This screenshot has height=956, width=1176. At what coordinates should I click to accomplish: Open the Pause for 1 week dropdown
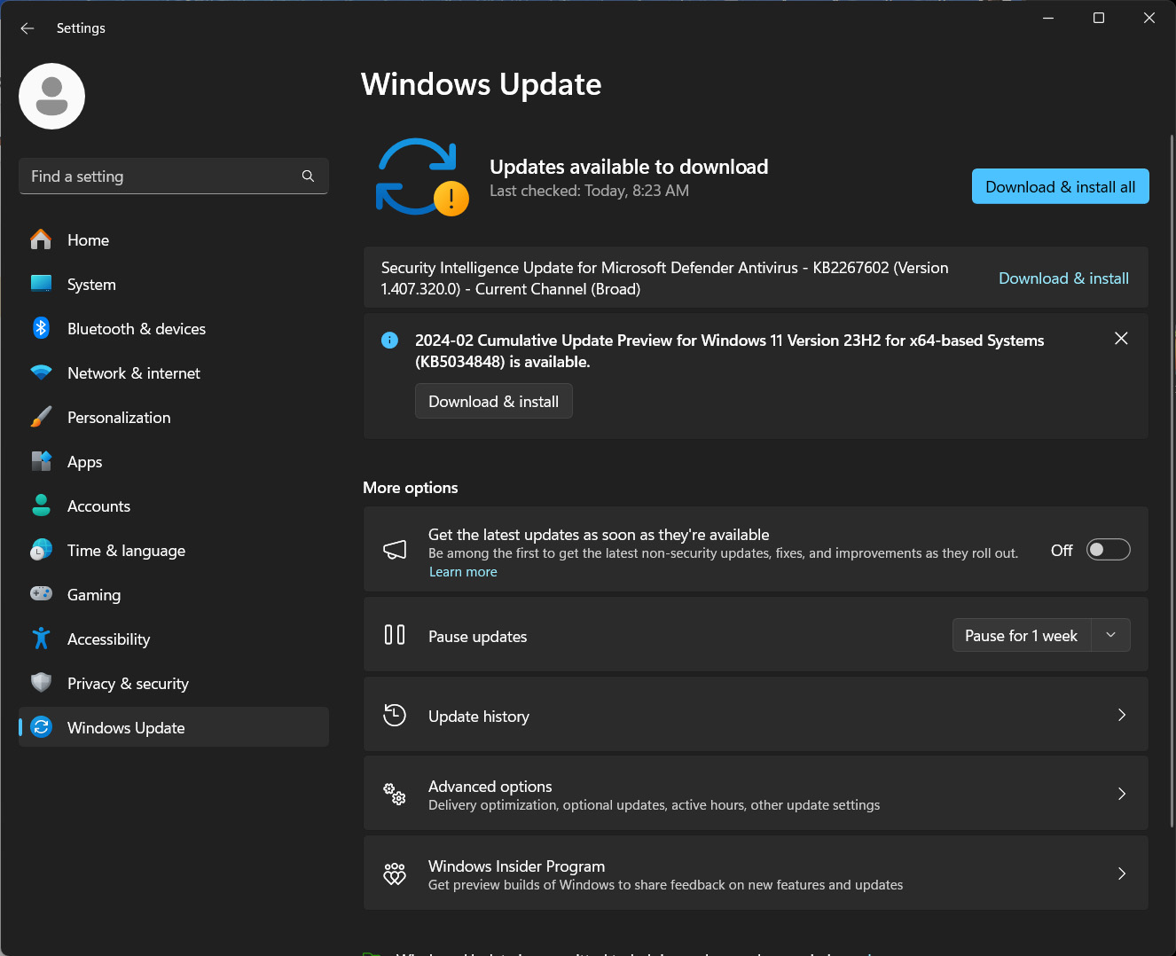tap(1110, 635)
